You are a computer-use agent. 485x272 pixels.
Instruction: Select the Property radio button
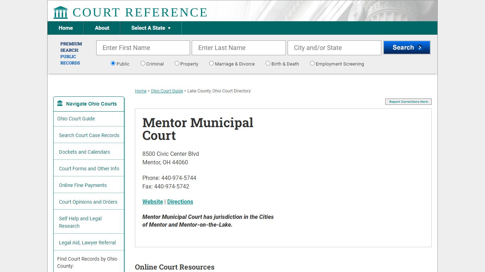coord(177,63)
